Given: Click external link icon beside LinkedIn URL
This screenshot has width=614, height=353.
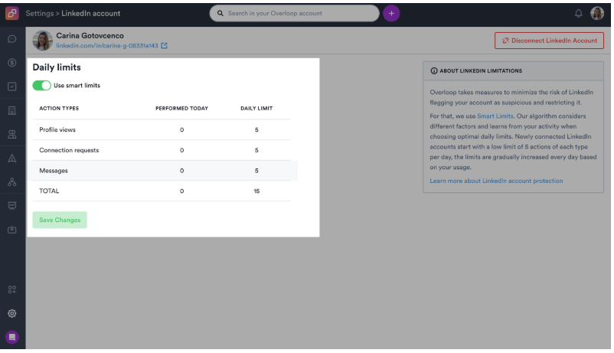Looking at the screenshot, I should 164,46.
